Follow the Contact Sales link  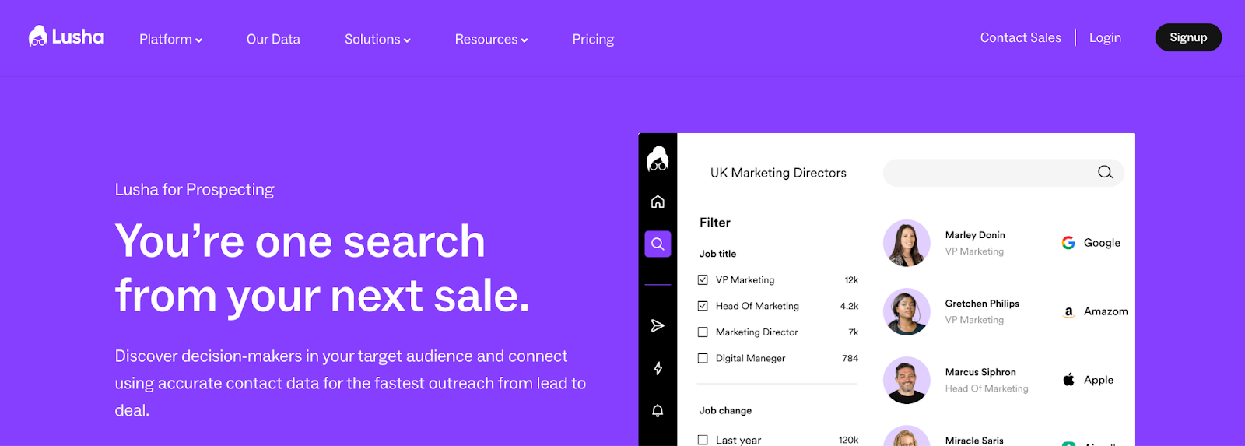[x=1020, y=38]
